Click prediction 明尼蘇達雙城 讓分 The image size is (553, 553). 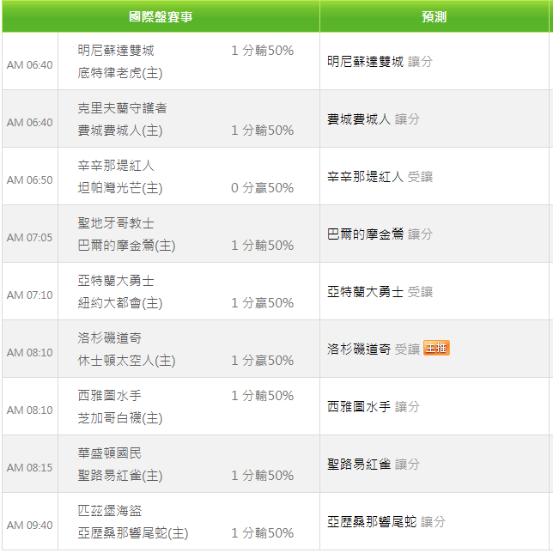[380, 62]
